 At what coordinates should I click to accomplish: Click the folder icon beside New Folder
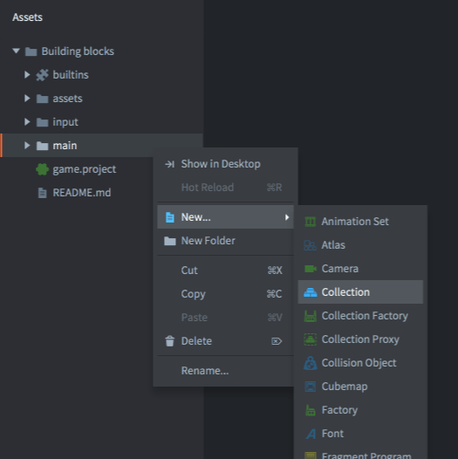pos(170,241)
